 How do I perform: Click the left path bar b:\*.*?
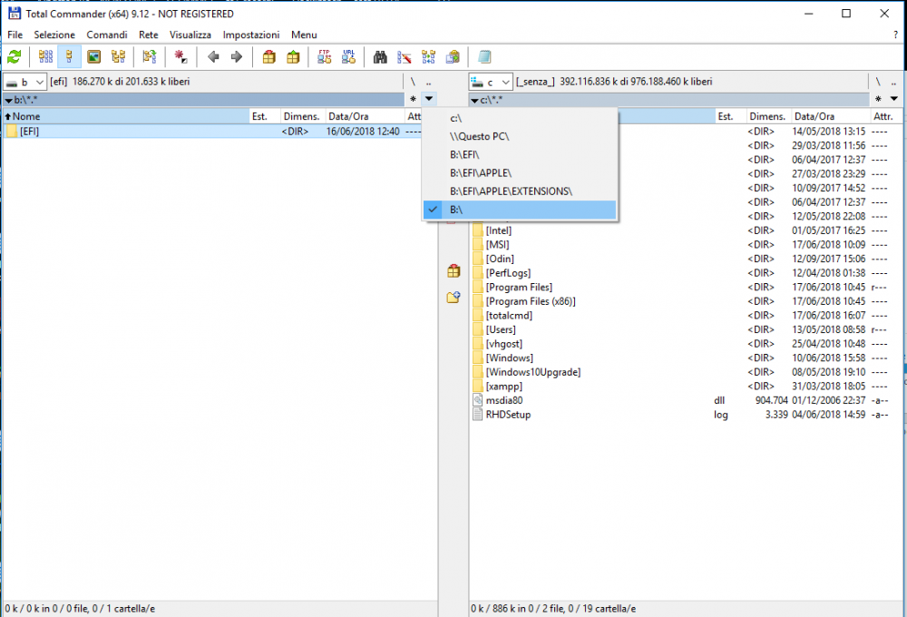(203, 100)
